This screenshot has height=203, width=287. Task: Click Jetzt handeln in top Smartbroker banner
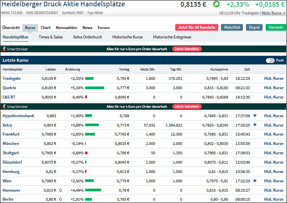pos(187,49)
